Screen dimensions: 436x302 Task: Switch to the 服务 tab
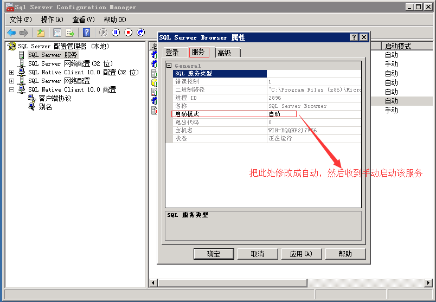pyautogui.click(x=199, y=52)
